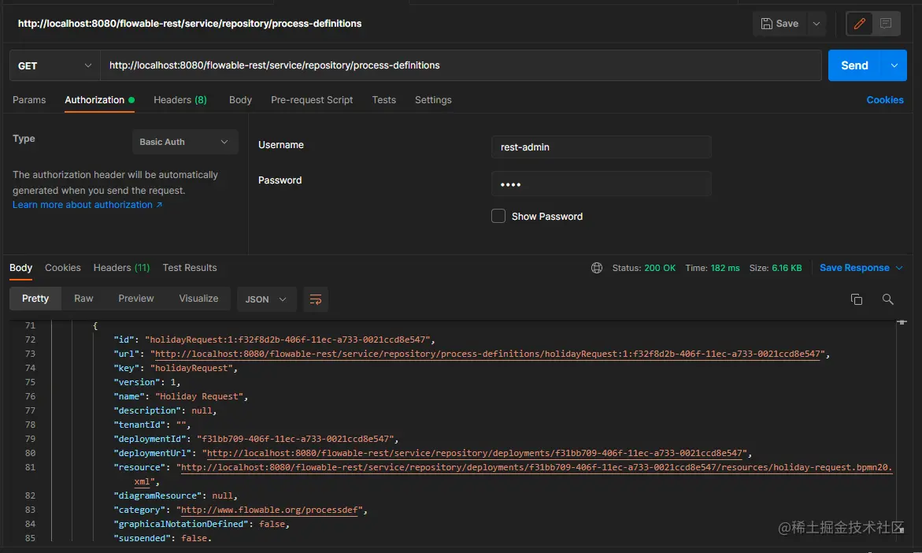Click the Save button
This screenshot has height=553, width=922.
(779, 24)
